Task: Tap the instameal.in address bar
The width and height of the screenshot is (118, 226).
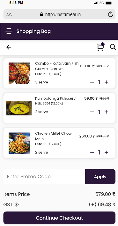Action: click(59, 14)
